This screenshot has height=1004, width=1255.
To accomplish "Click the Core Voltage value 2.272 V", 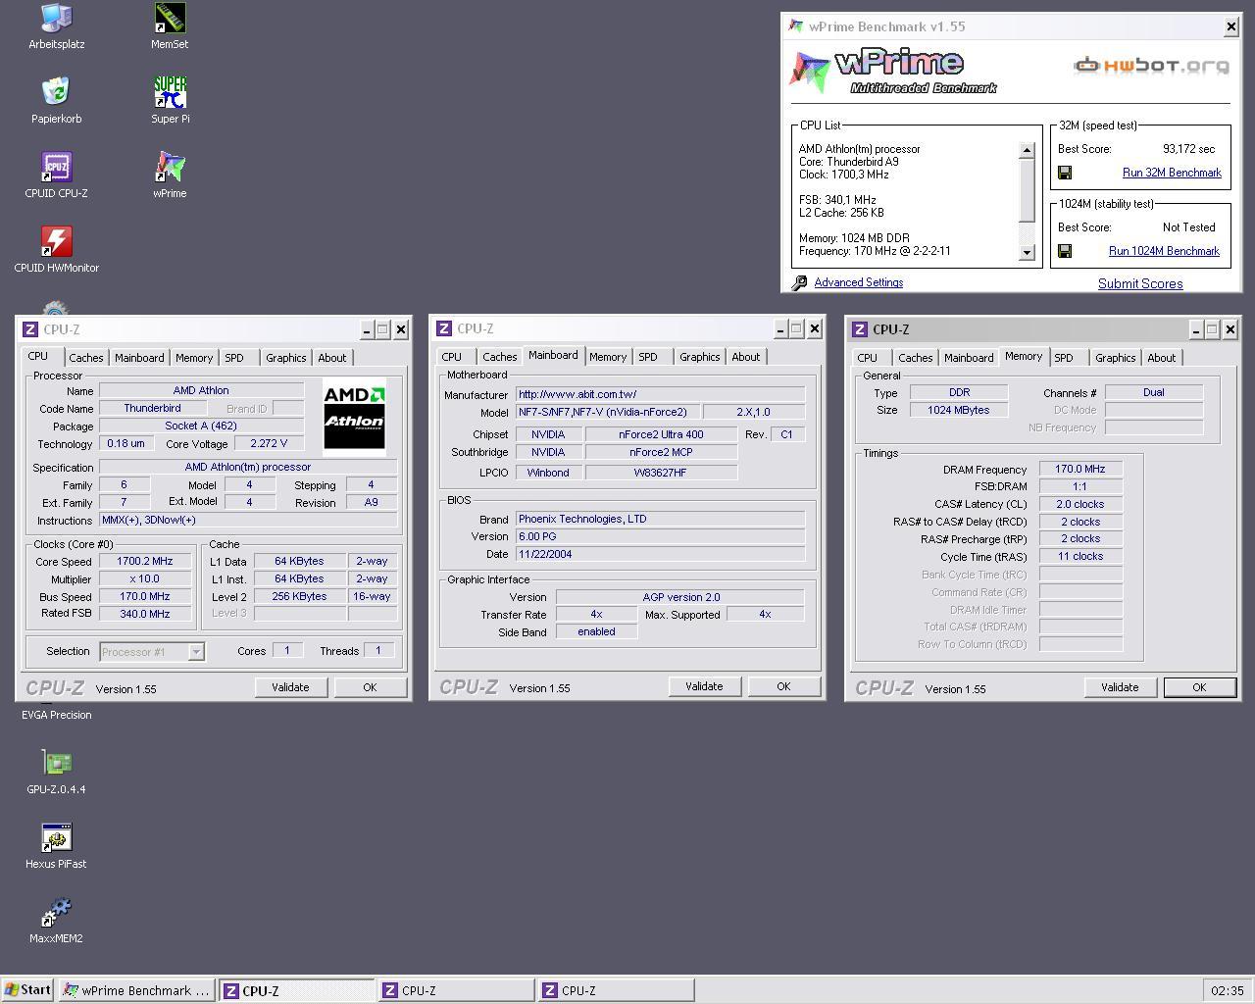I will [x=269, y=443].
